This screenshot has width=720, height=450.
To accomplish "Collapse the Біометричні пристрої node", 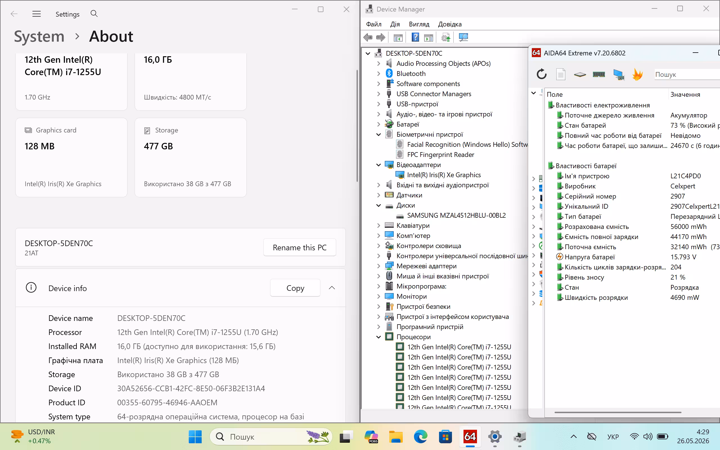I will [x=379, y=134].
